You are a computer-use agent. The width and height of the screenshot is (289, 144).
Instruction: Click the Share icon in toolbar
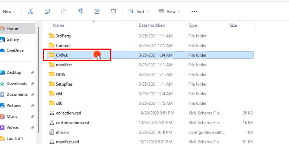(97, 12)
